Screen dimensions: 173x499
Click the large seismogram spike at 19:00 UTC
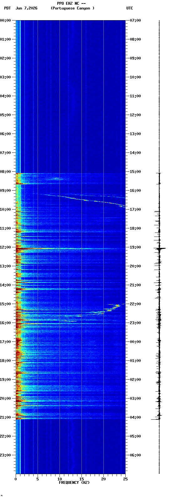[x=160, y=249]
